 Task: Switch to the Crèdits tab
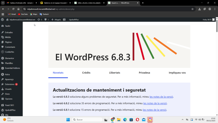click(86, 73)
